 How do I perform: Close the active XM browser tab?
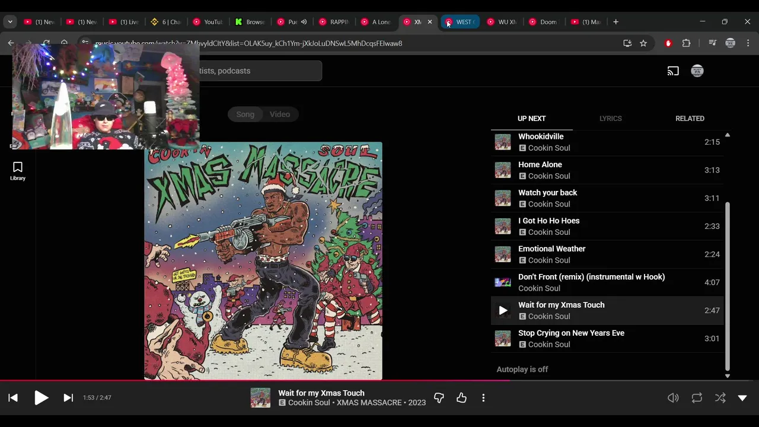click(x=430, y=22)
